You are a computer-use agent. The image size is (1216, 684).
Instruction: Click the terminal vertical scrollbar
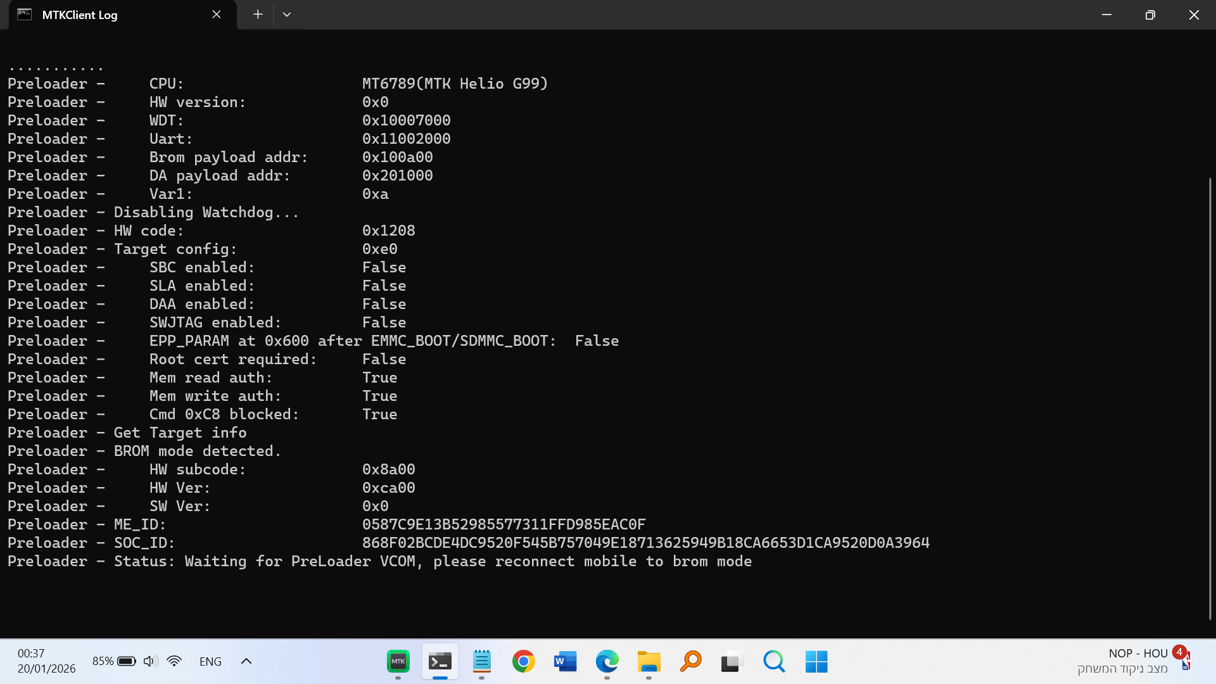pyautogui.click(x=1210, y=399)
